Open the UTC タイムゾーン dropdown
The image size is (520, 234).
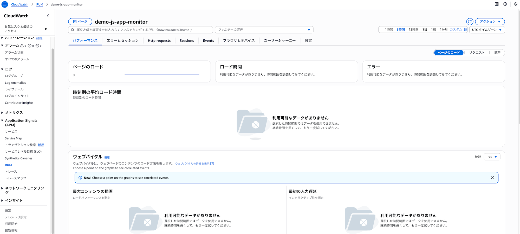[487, 30]
